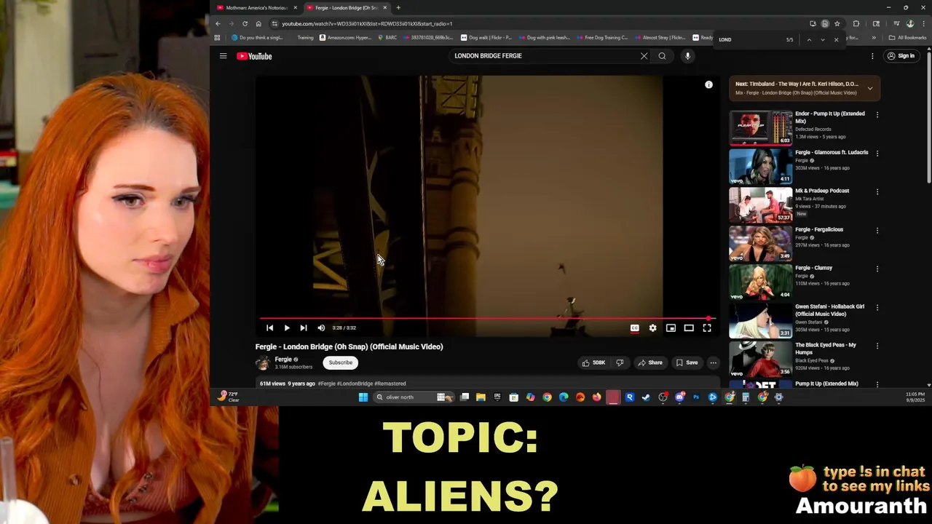Open YouTube settings three-dot menu near Sign in
This screenshot has width=932, height=524.
[x=872, y=56]
